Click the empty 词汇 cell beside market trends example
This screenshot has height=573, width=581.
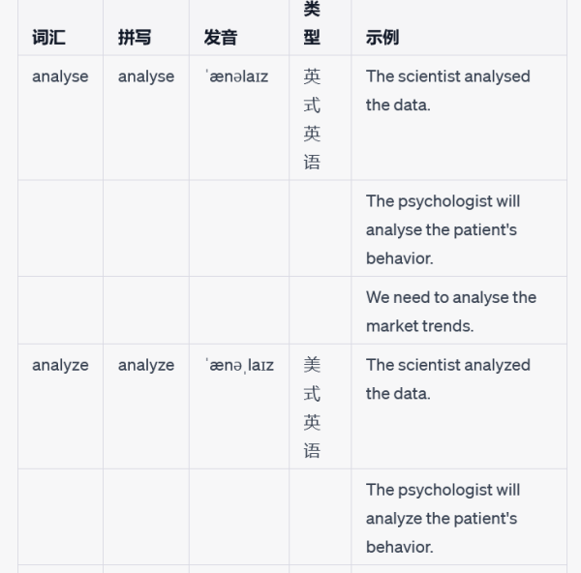tap(60, 310)
